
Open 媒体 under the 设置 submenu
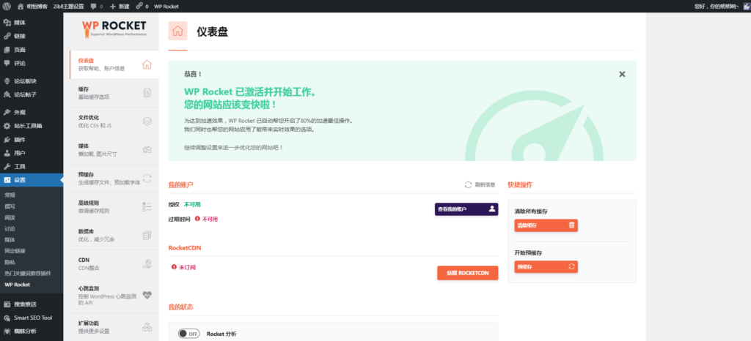10,240
